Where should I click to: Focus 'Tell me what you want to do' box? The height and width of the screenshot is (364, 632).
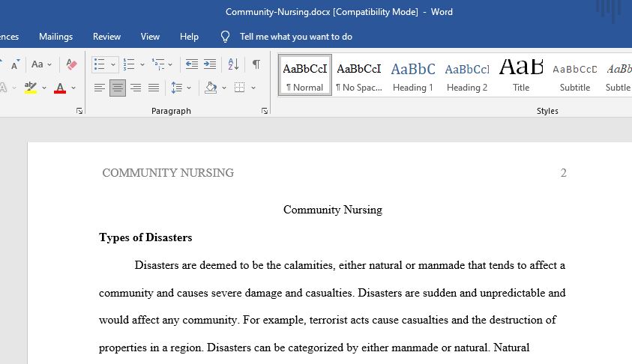click(x=296, y=37)
